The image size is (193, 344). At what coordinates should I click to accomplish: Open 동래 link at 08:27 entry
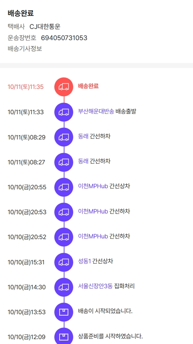[83, 161]
